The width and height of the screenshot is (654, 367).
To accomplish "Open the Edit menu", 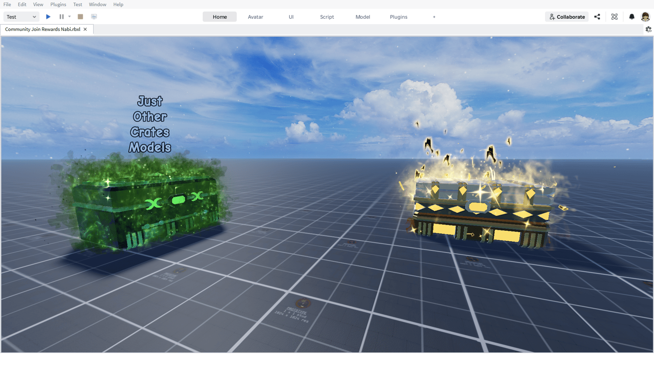I will (22, 4).
